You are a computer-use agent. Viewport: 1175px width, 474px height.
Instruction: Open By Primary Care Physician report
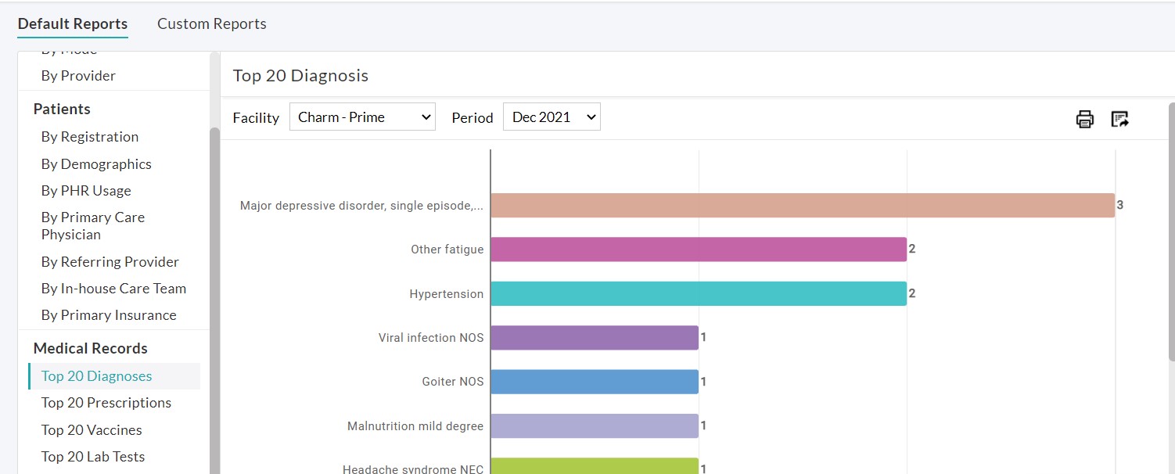coord(92,226)
